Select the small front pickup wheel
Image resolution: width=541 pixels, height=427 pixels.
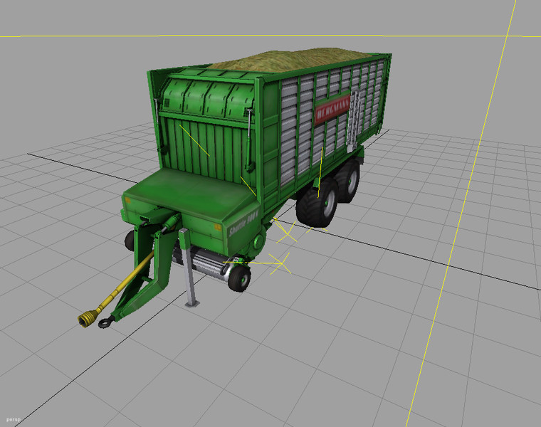click(x=239, y=278)
